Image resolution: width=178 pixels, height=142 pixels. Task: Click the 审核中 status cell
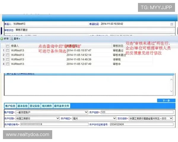117,64
